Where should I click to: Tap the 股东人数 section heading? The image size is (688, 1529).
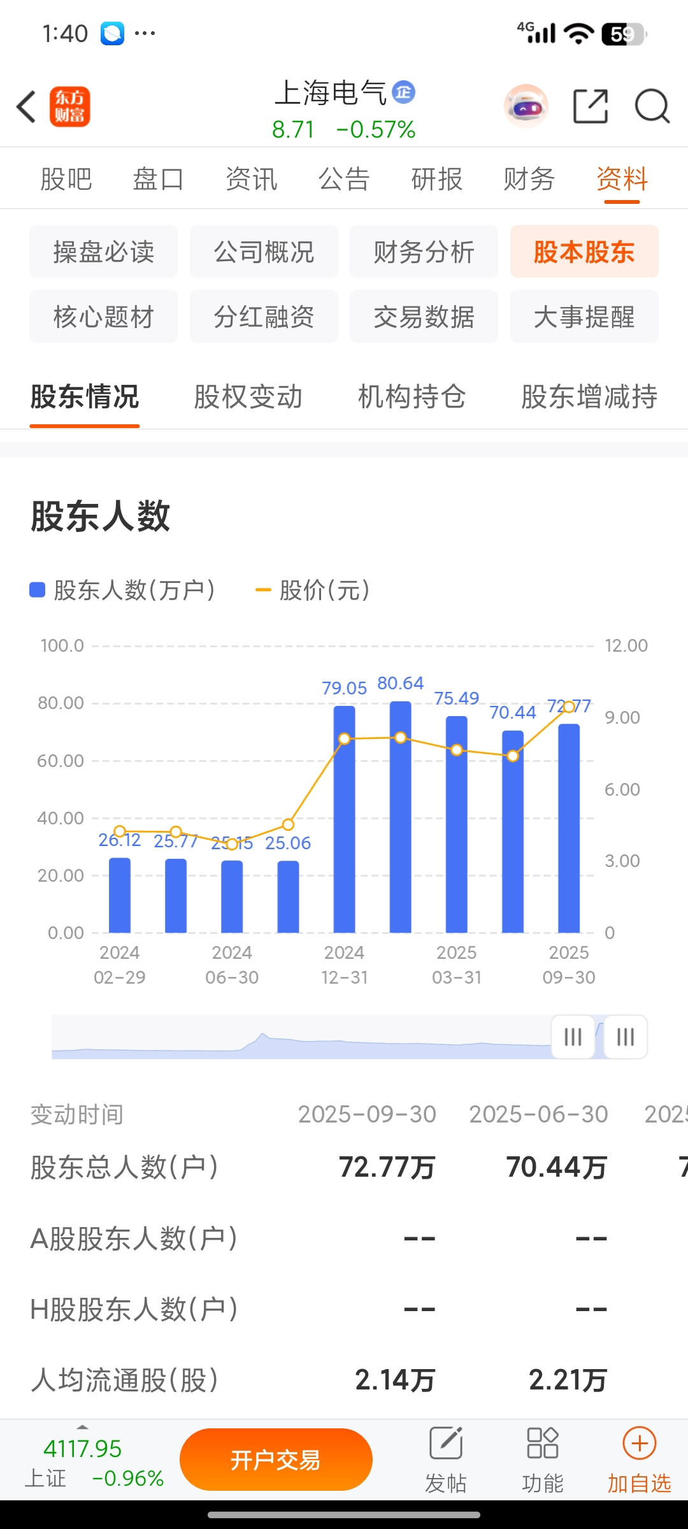100,516
